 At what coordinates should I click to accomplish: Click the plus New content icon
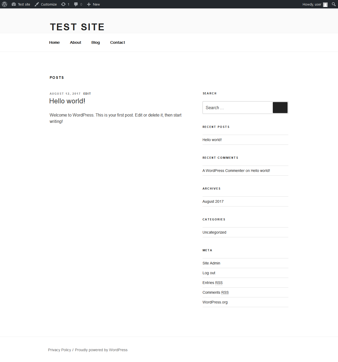tap(89, 4)
